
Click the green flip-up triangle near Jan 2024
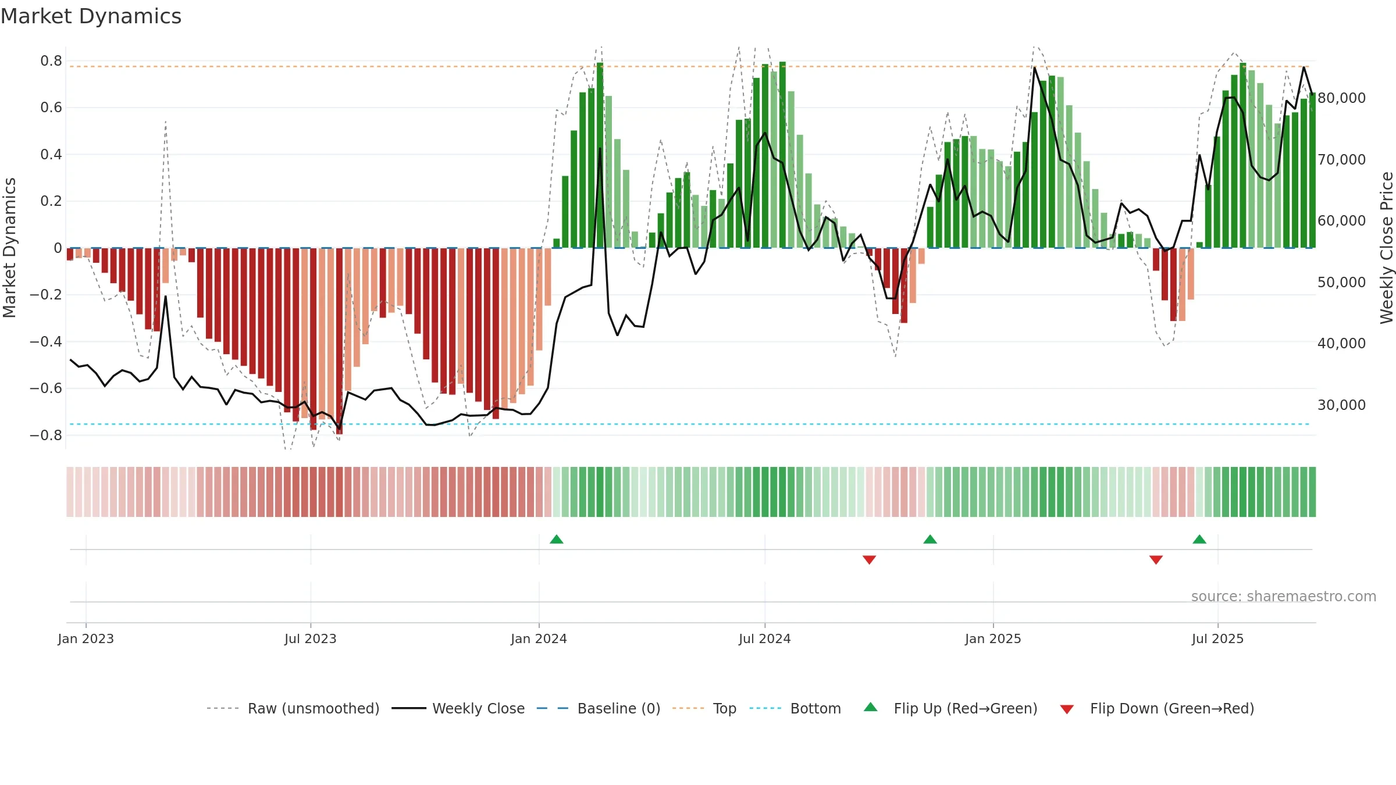click(557, 539)
